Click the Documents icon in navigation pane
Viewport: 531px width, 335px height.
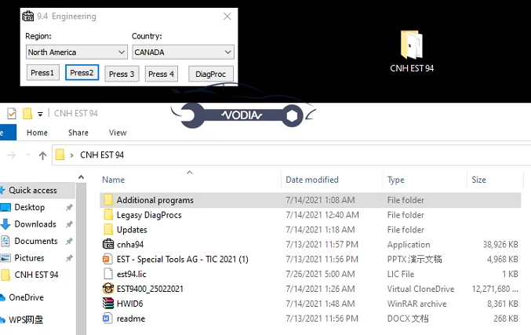click(x=5, y=241)
